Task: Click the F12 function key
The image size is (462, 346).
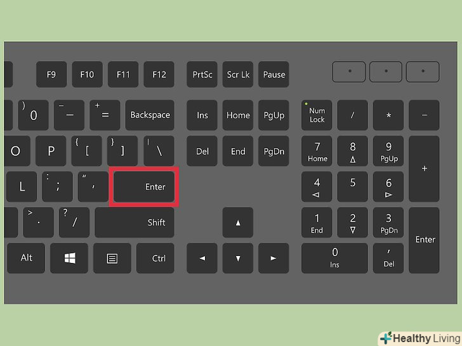Action: coord(159,74)
